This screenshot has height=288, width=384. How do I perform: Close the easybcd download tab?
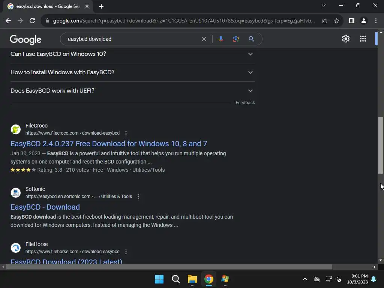click(x=87, y=6)
